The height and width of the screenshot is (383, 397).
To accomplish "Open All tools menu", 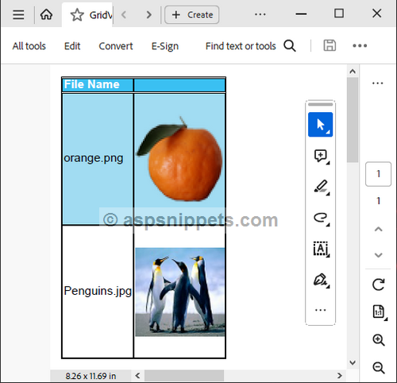I will [x=29, y=46].
